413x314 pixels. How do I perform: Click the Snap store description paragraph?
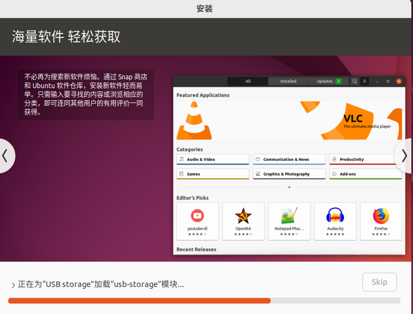[86, 94]
